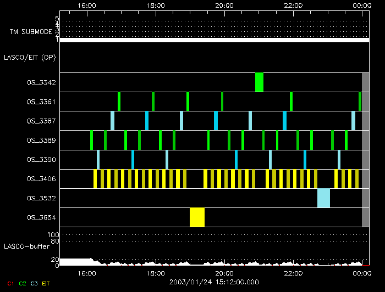385x292 pixels.
Task: Click the C3 legend entry
Action: click(x=35, y=283)
